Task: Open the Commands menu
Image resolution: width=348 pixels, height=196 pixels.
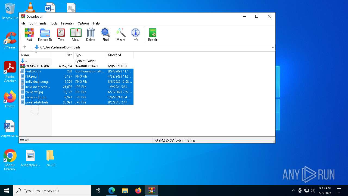Action: pos(38,23)
